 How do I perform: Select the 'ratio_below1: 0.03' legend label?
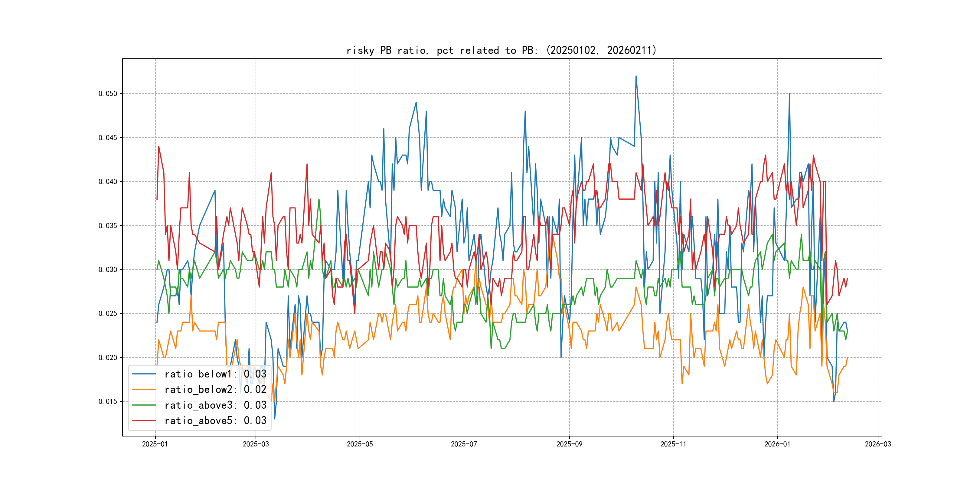click(215, 374)
